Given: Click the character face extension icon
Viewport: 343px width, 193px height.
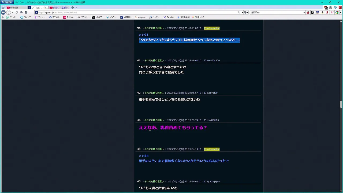Looking at the screenshot, I should click(x=331, y=8).
